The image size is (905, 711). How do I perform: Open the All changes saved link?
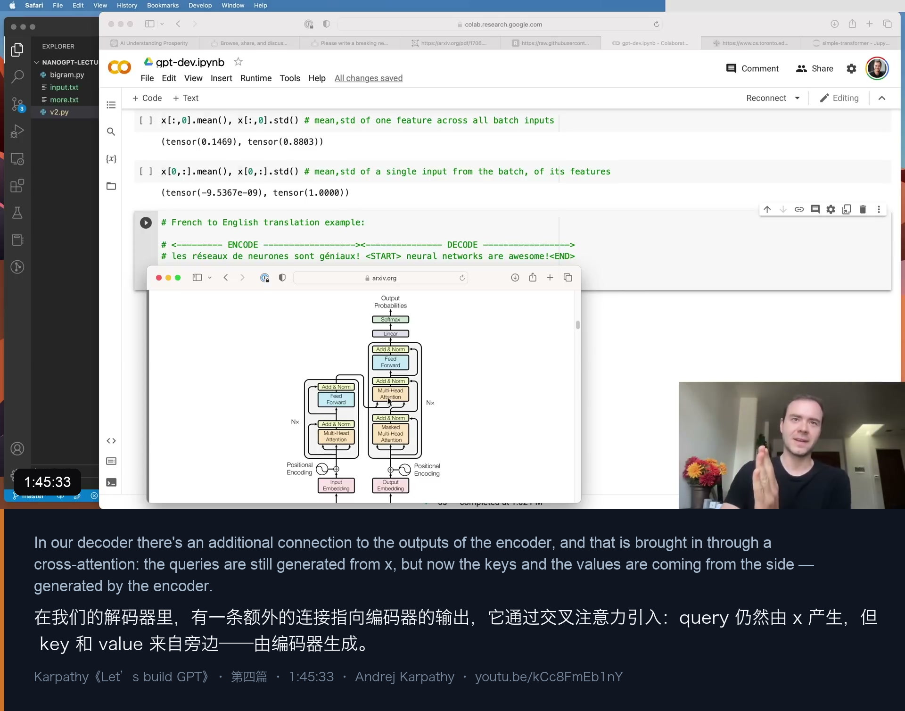[x=369, y=78]
